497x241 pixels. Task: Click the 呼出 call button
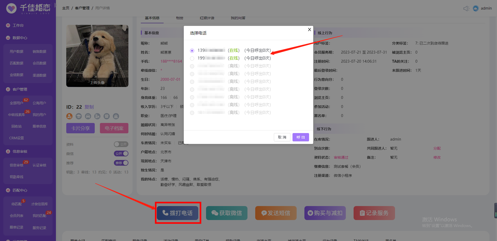click(301, 137)
